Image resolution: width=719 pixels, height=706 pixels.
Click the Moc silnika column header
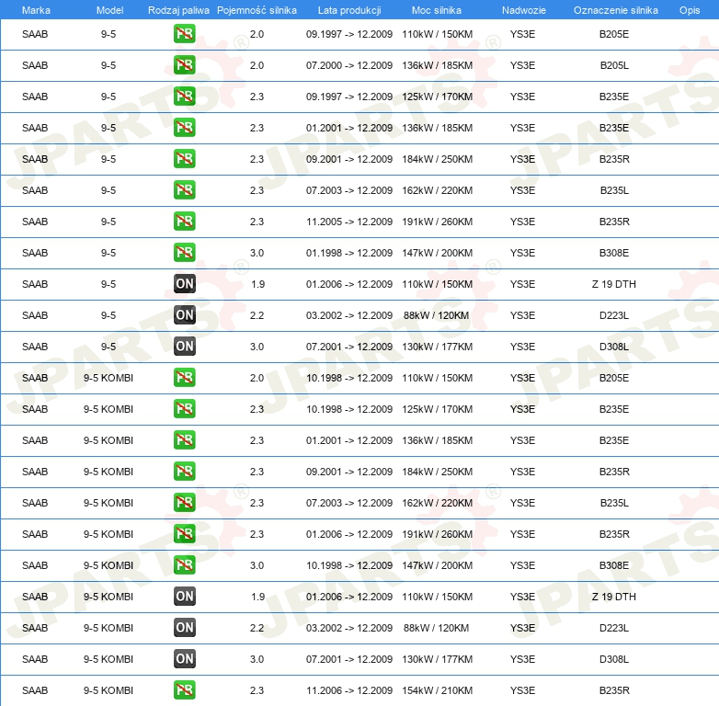(x=436, y=10)
